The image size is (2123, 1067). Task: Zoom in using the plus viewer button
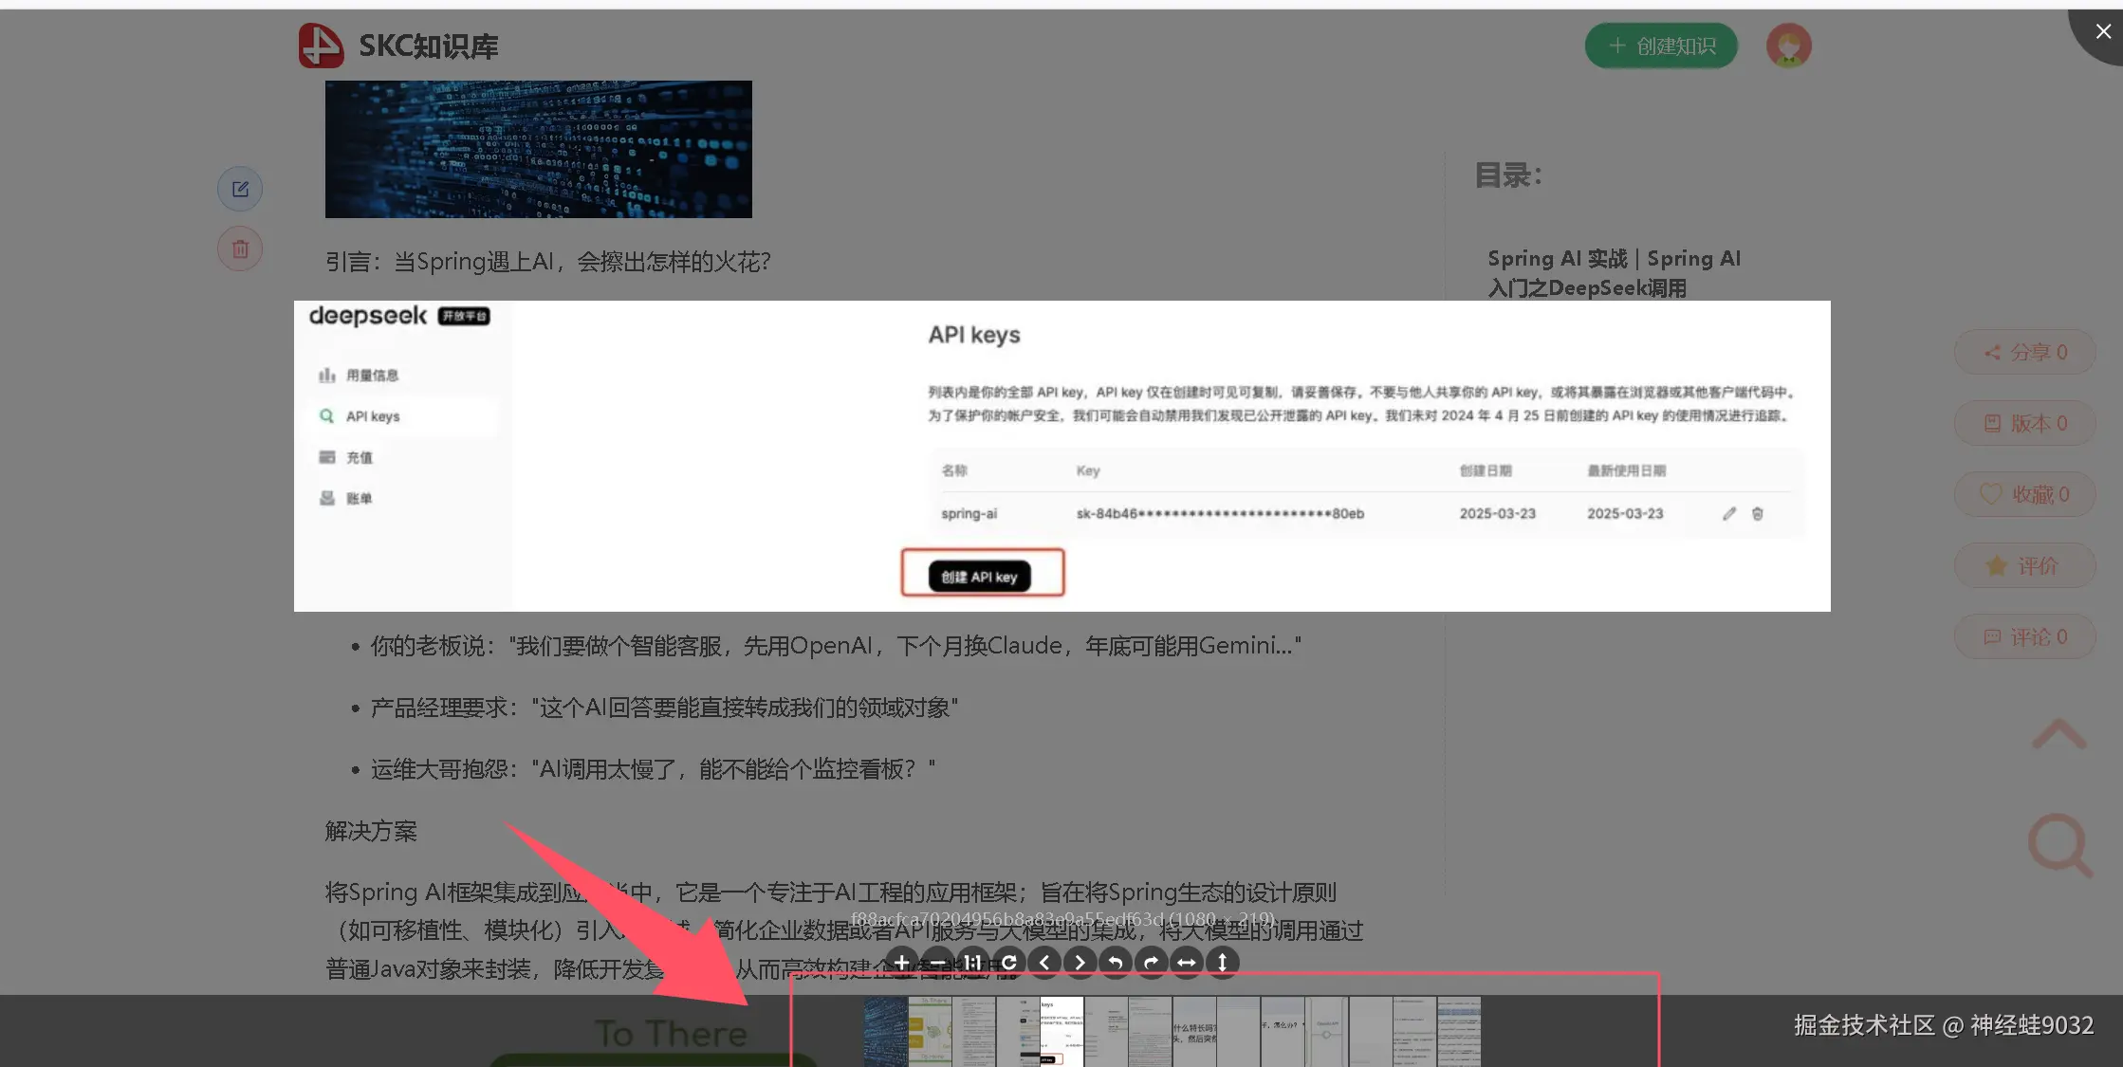point(901,963)
